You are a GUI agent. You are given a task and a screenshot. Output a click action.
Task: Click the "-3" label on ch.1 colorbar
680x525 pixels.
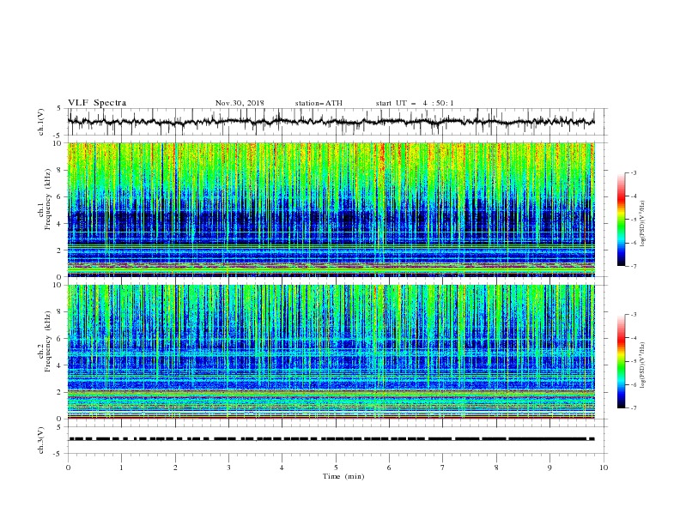point(633,172)
